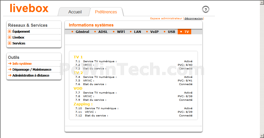Click the Informations systèmes panel title

click(x=91, y=25)
